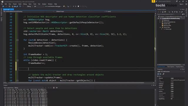Screen dimensions: 188x106
Task: Open the Debug menu
Action: pos(25,4)
